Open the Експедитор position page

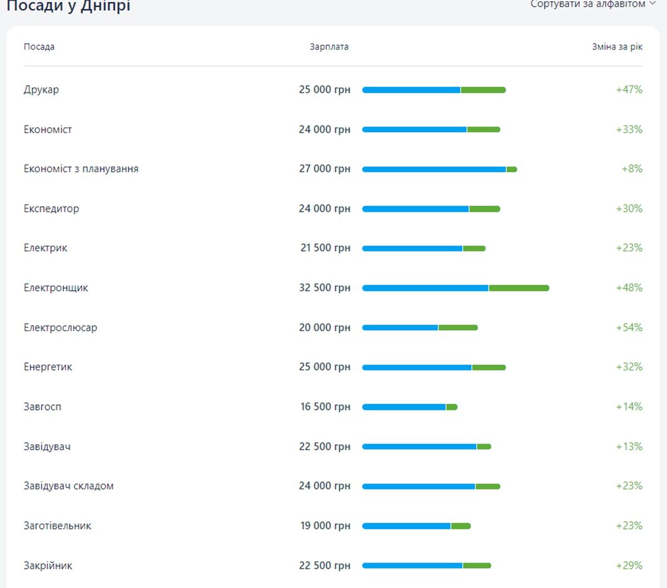click(51, 209)
